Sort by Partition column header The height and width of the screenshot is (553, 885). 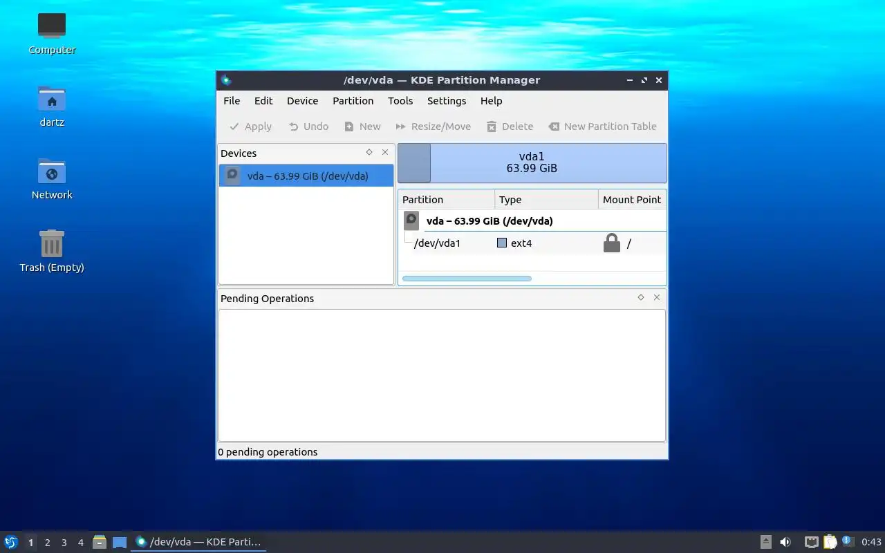[x=447, y=200]
